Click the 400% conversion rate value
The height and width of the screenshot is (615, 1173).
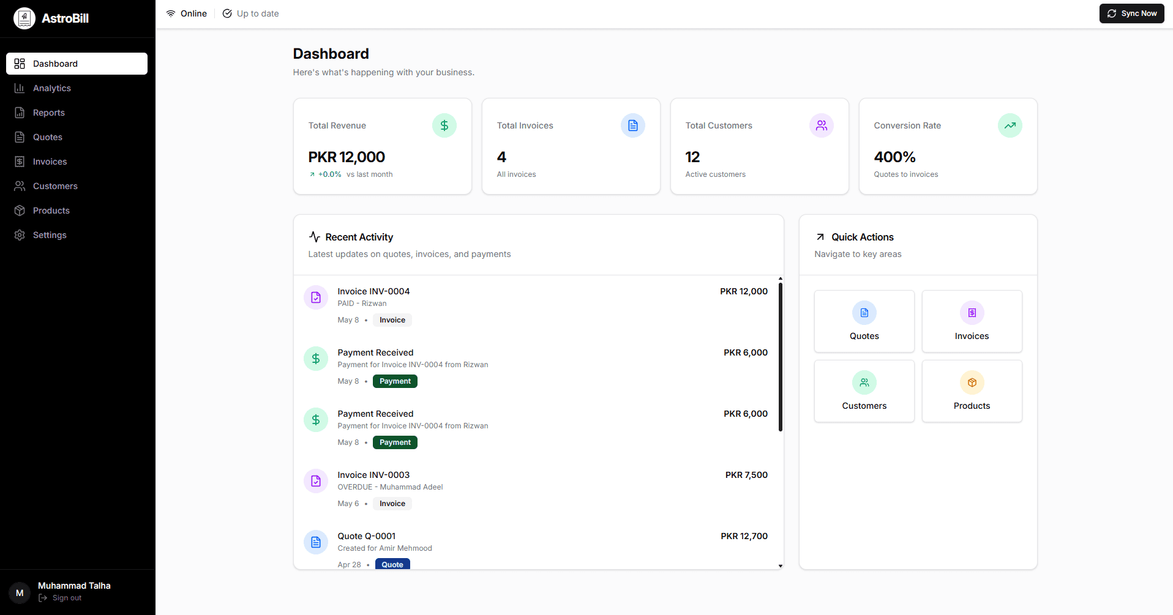pyautogui.click(x=894, y=157)
